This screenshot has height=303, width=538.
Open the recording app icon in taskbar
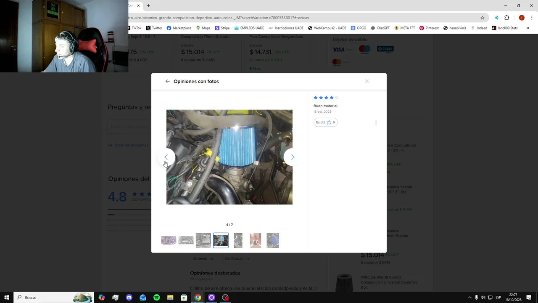[225, 298]
